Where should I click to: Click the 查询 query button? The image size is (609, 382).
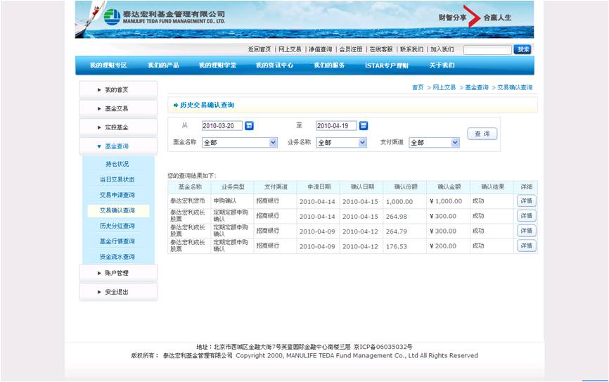point(482,134)
